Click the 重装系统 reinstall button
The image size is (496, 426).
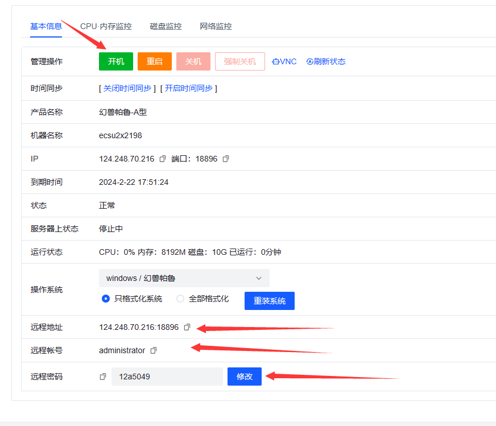269,301
